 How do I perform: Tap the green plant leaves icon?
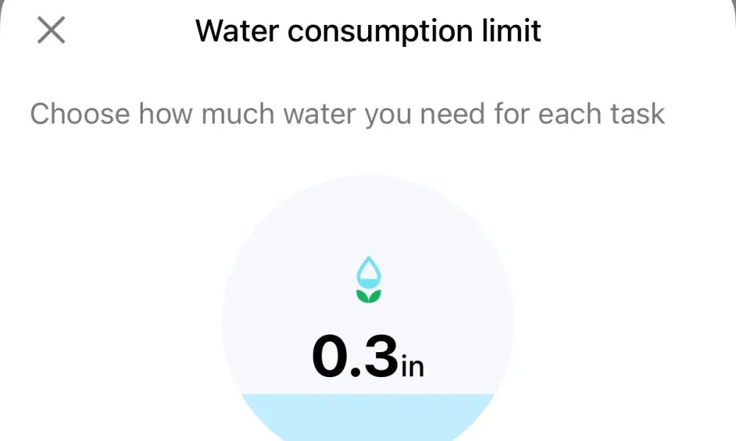[369, 295]
